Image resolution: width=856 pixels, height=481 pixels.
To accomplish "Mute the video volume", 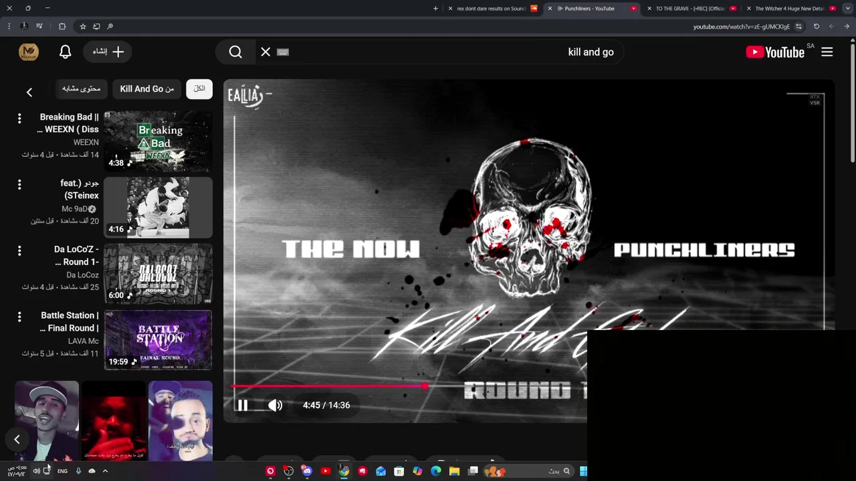I will tap(275, 405).
